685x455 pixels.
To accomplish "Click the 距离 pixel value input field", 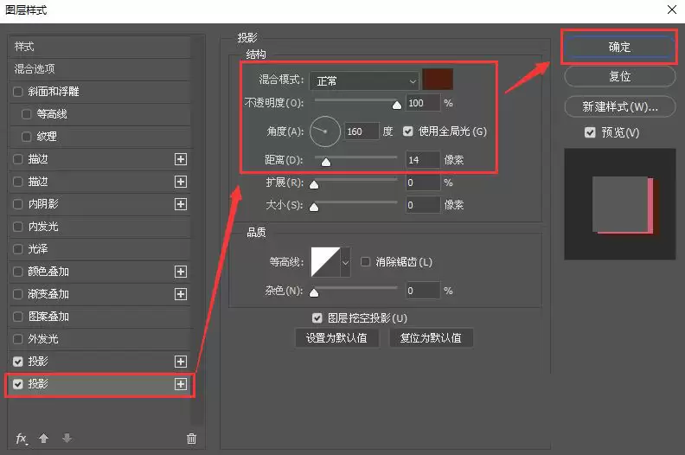I will coord(422,160).
